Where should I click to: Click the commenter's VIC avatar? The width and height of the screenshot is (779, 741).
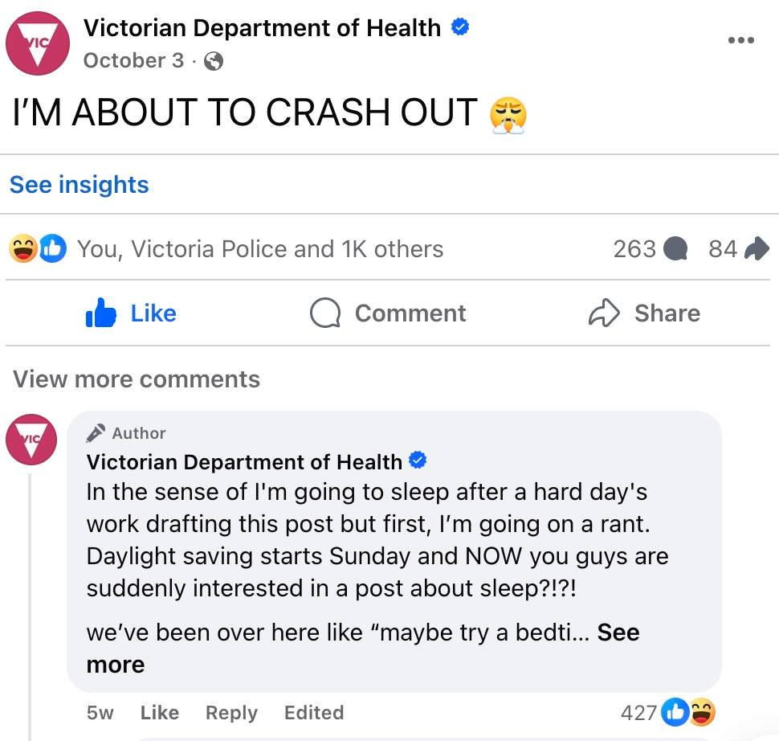pos(31,440)
